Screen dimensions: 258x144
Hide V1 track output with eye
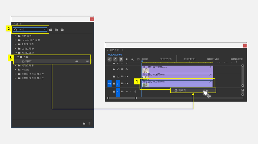(127, 83)
